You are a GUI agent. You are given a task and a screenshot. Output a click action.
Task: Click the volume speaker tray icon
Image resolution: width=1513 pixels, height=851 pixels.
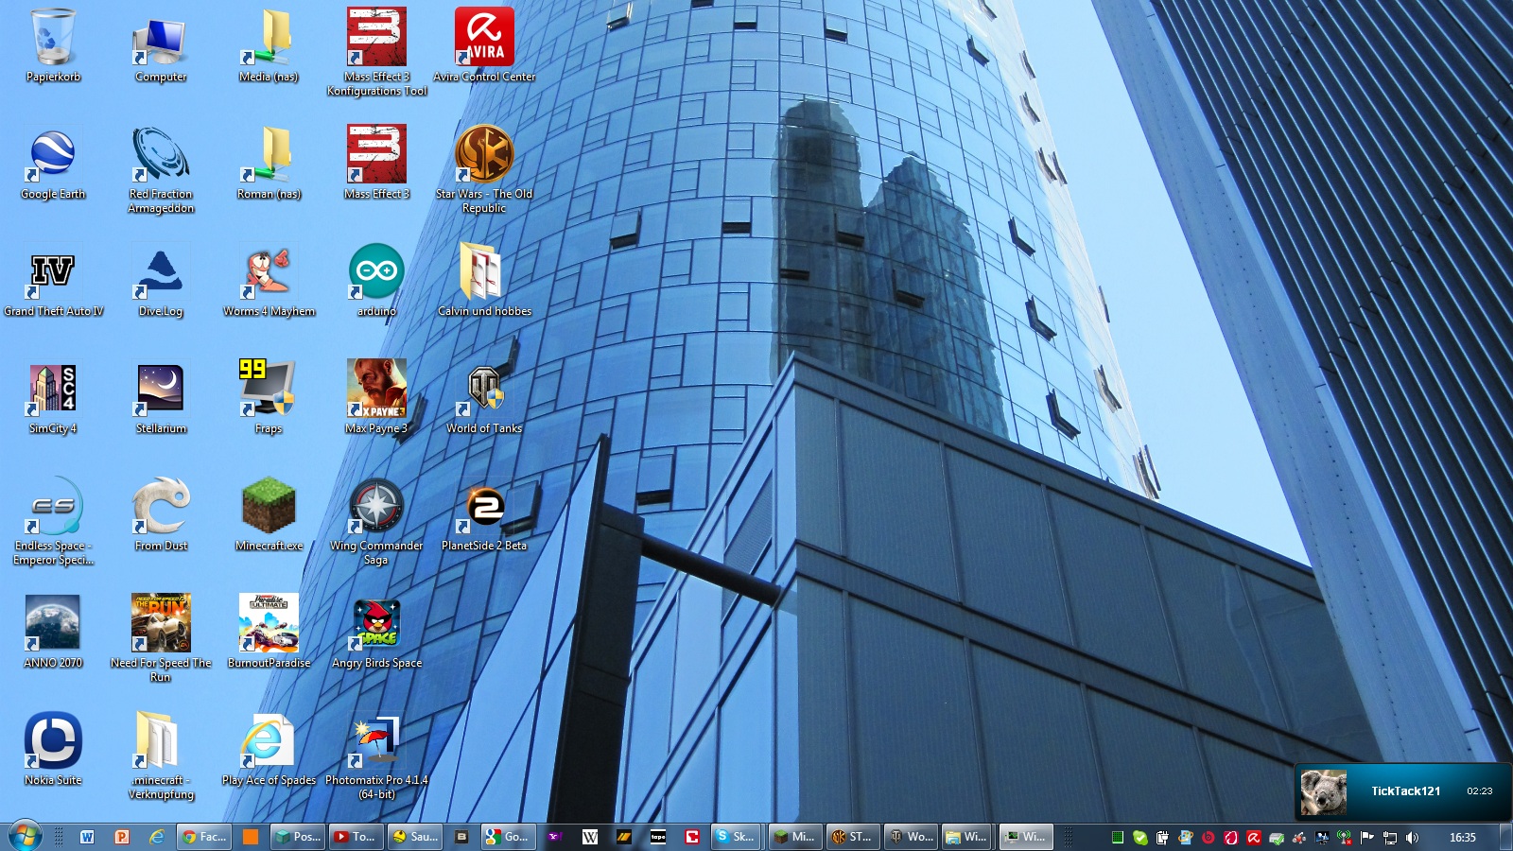[1412, 837]
